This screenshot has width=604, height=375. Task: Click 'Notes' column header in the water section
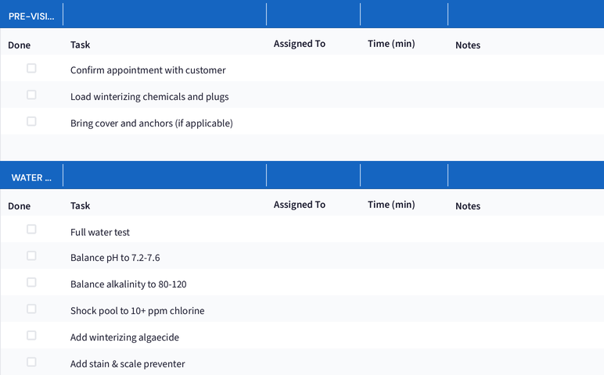[x=468, y=206]
